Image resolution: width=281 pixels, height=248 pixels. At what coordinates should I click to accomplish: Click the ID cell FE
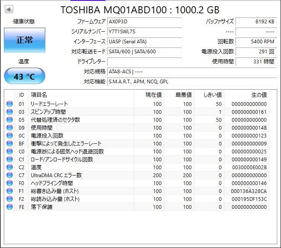[22, 207]
